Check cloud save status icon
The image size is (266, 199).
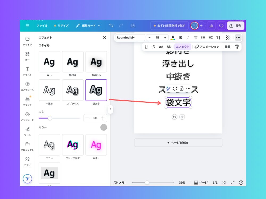point(133,25)
